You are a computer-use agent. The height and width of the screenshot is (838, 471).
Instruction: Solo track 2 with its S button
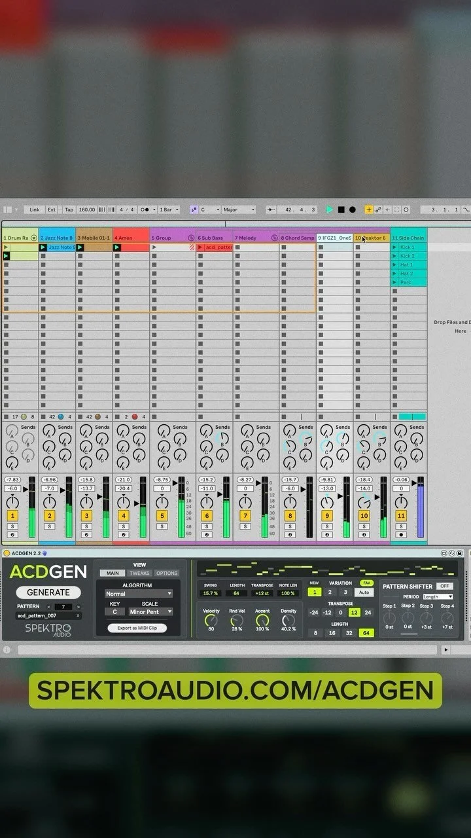click(x=49, y=526)
